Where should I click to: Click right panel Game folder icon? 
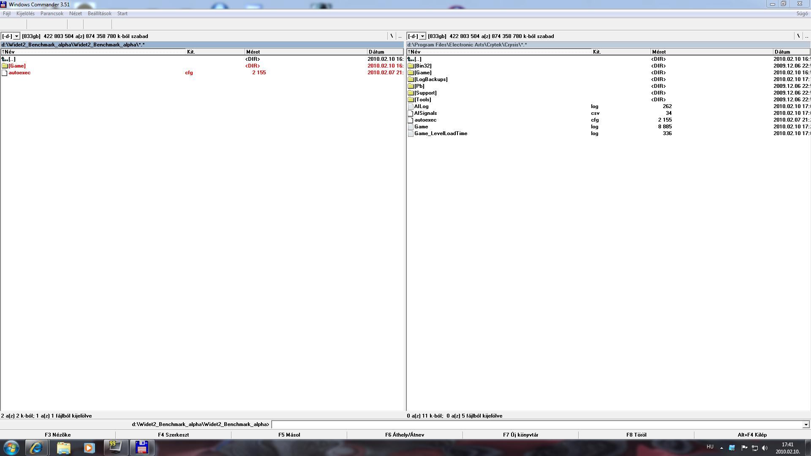pyautogui.click(x=411, y=73)
